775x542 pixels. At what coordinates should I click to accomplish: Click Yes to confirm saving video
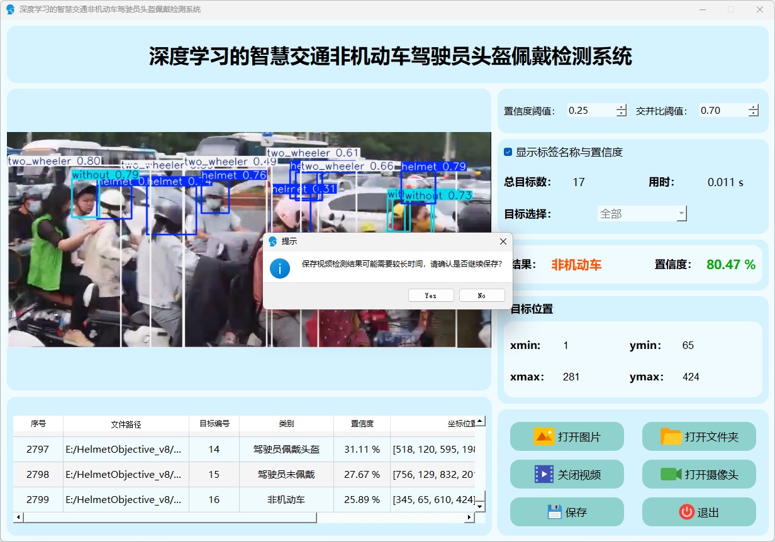point(431,296)
